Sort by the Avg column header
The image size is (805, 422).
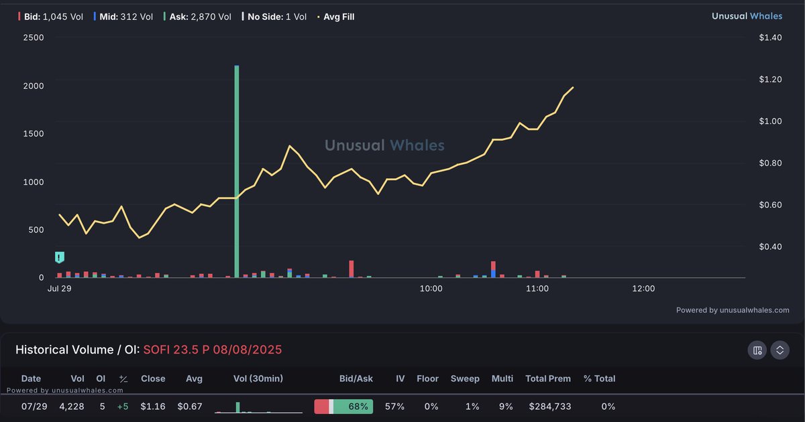click(x=194, y=378)
